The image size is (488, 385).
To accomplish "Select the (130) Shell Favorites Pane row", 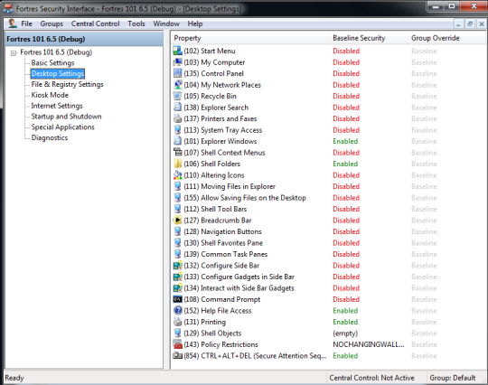I will [329, 243].
